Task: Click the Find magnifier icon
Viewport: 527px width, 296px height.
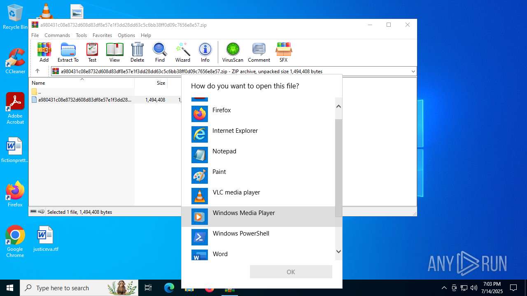Action: (160, 52)
